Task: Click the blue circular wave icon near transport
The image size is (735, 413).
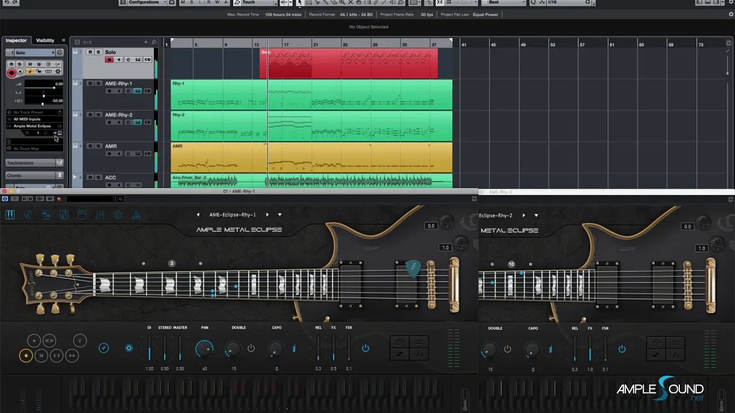Action: tap(103, 348)
